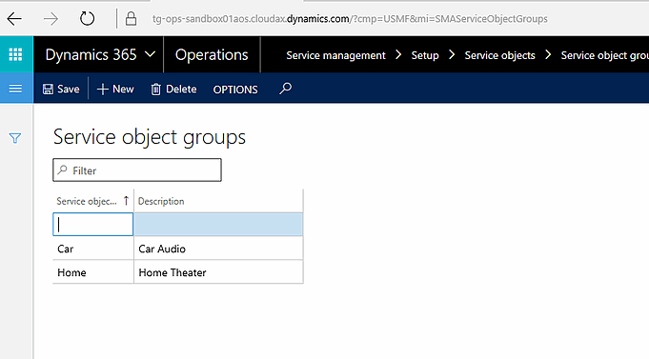Click the Service object groups breadcrumb
The width and height of the screenshot is (649, 359).
(605, 55)
